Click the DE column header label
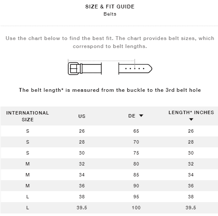Viewport: 218px width, 216px height. [x=132, y=116]
